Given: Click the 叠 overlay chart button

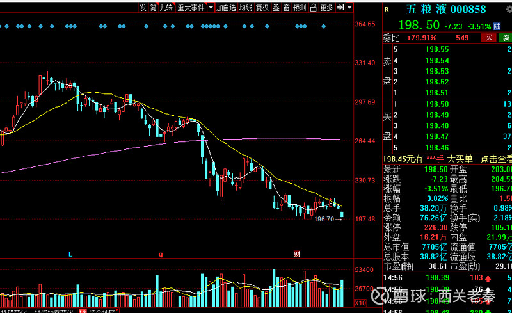Looking at the screenshot, I should [x=276, y=8].
